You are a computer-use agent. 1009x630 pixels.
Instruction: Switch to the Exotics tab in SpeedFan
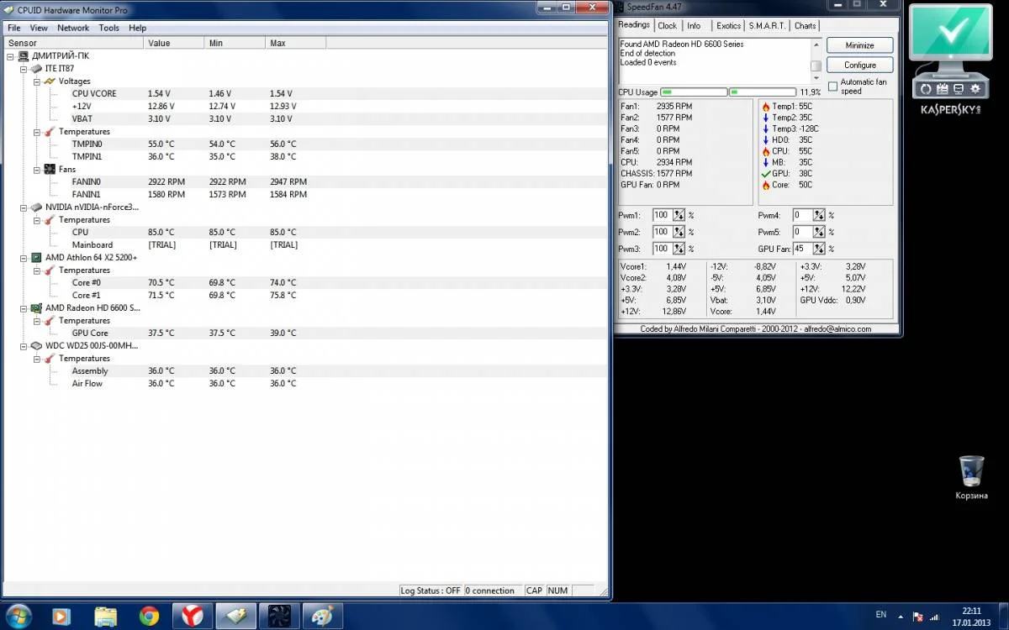729,26
